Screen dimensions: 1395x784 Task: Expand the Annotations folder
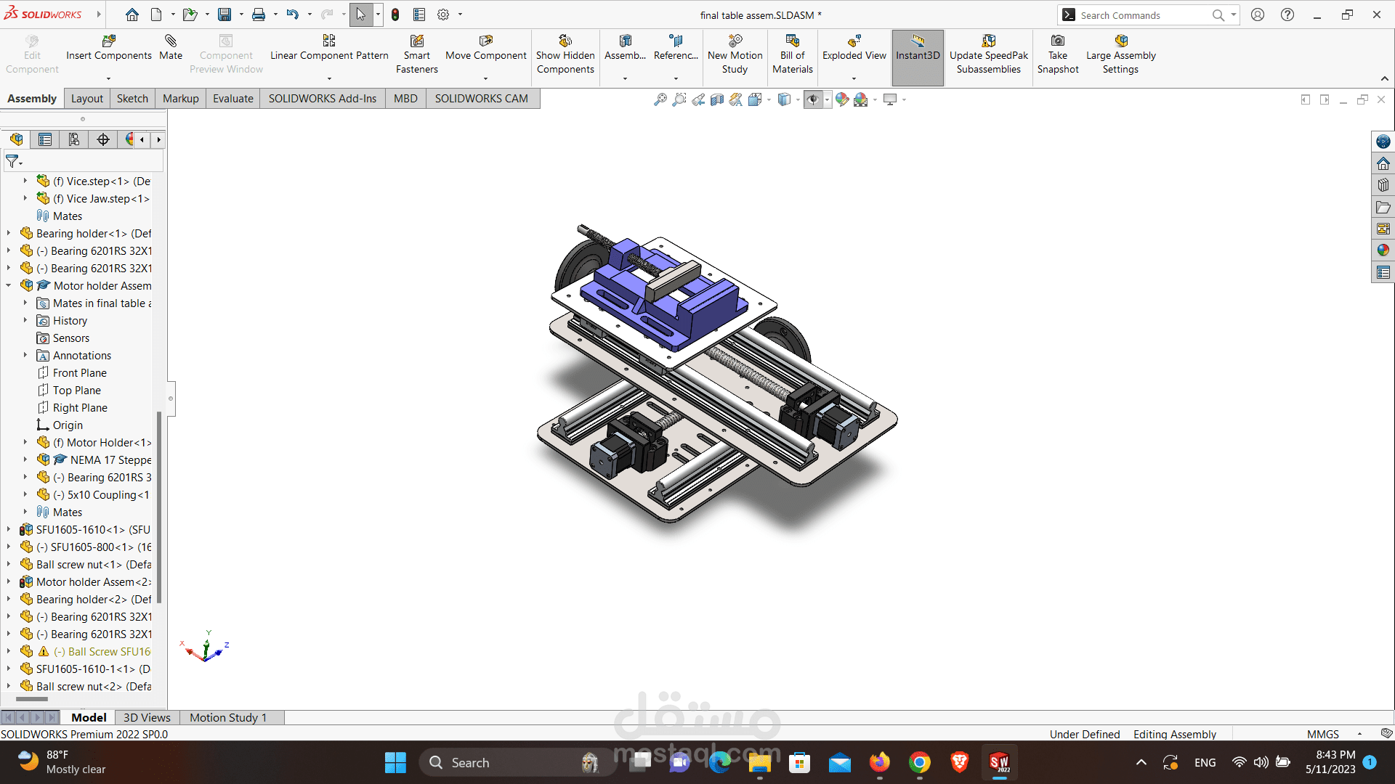25,355
